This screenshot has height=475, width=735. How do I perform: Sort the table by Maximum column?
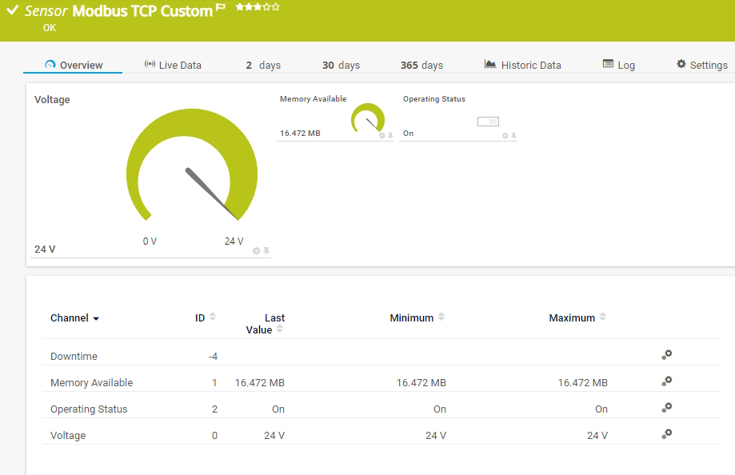(x=604, y=317)
